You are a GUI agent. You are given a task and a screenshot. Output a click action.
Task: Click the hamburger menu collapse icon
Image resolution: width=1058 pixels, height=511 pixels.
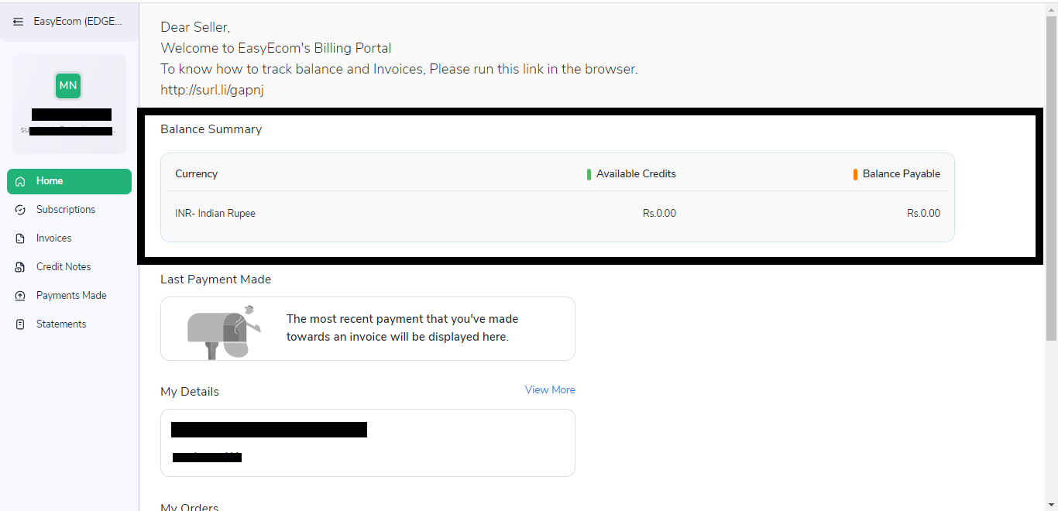click(x=19, y=22)
